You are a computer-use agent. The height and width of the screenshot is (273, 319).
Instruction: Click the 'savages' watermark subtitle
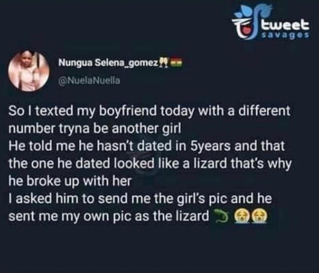pos(286,35)
